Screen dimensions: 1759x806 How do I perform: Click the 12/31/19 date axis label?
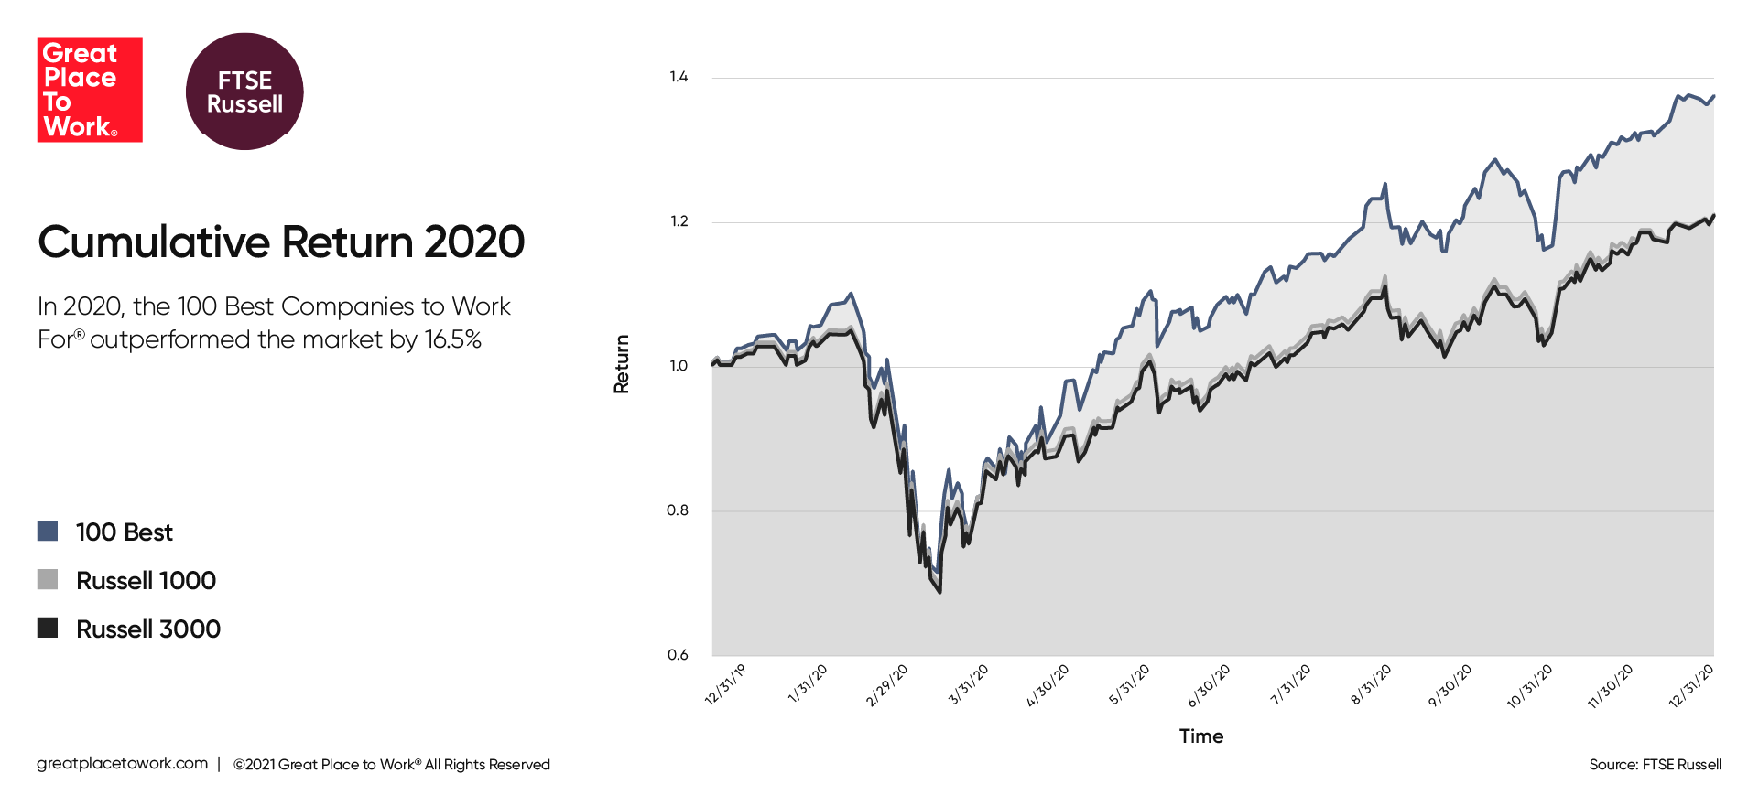click(x=725, y=685)
